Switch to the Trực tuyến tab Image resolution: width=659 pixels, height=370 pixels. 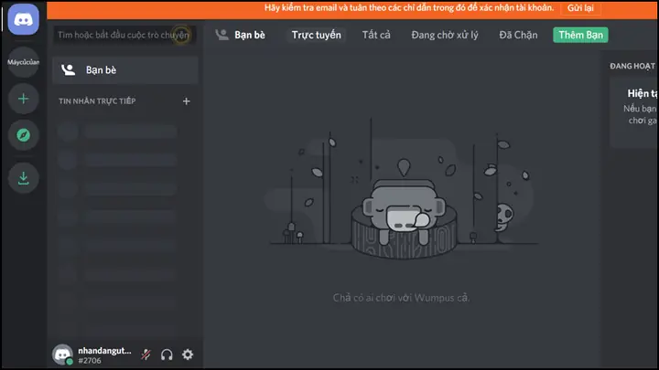(x=316, y=35)
